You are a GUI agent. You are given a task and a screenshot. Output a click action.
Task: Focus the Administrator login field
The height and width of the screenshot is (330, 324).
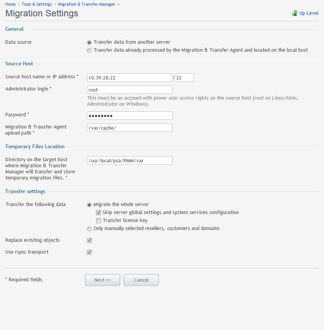130,90
